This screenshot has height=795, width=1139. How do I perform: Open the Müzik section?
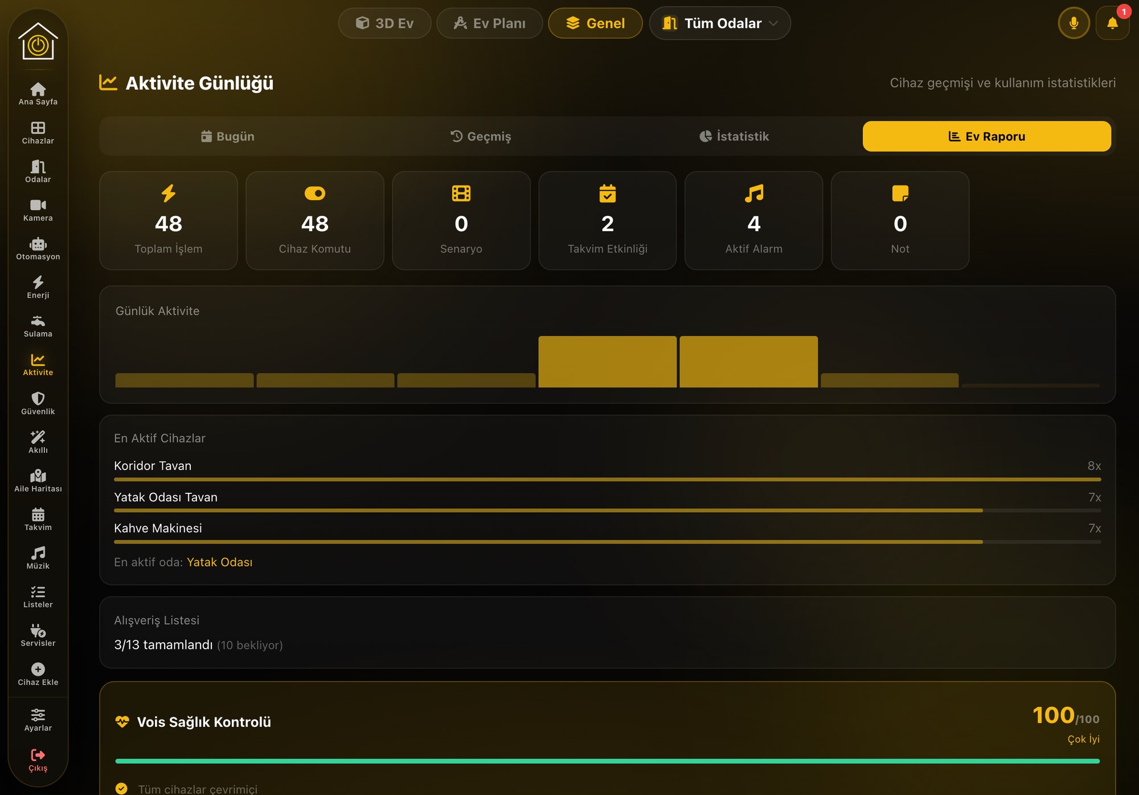click(x=38, y=558)
